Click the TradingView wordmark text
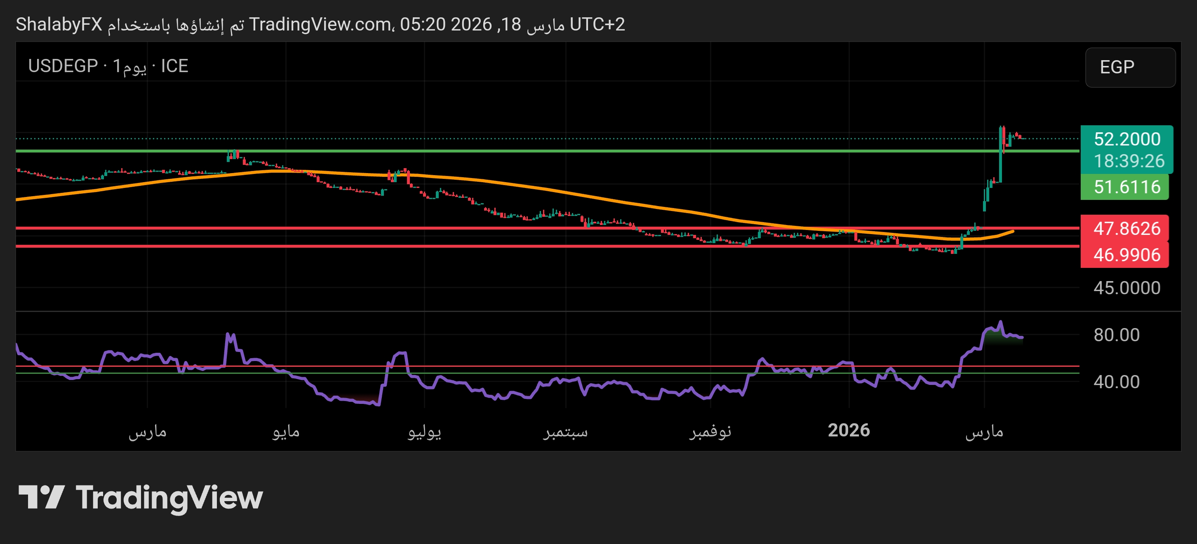 click(169, 498)
